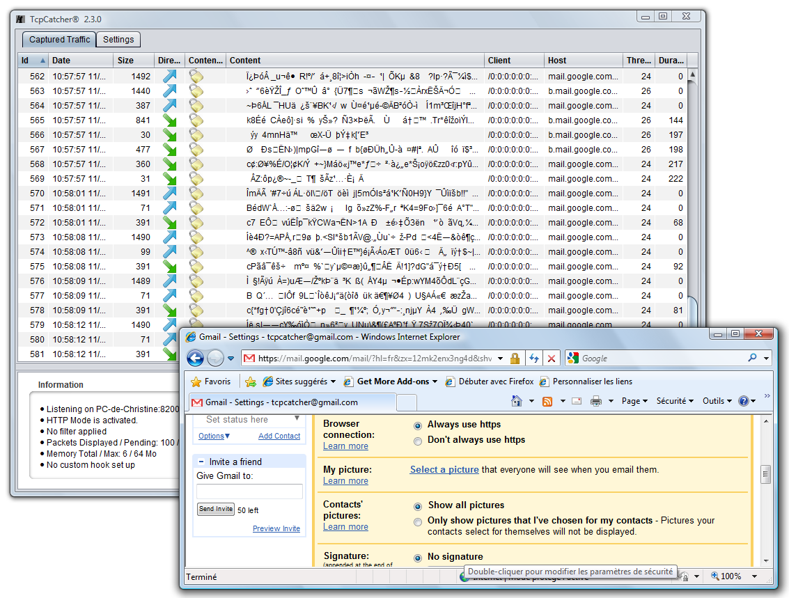The width and height of the screenshot is (789, 598).
Task: Click the Home icon in IE toolbar
Action: pos(517,401)
